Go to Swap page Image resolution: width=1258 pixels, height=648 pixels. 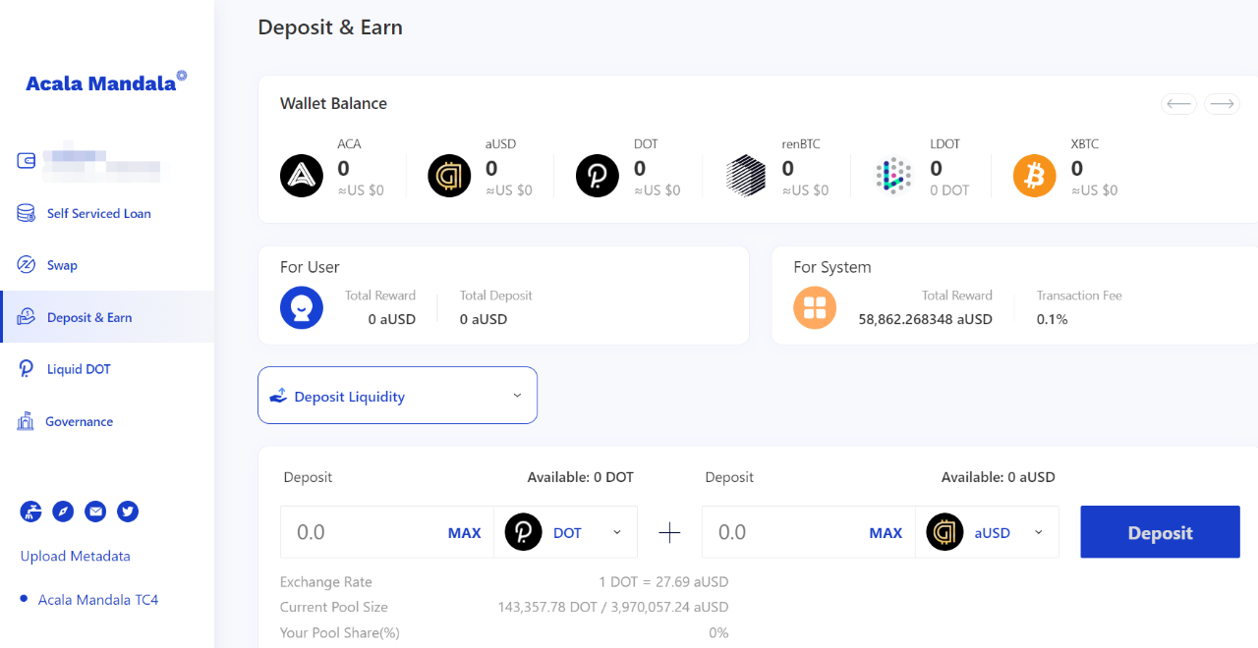click(62, 265)
